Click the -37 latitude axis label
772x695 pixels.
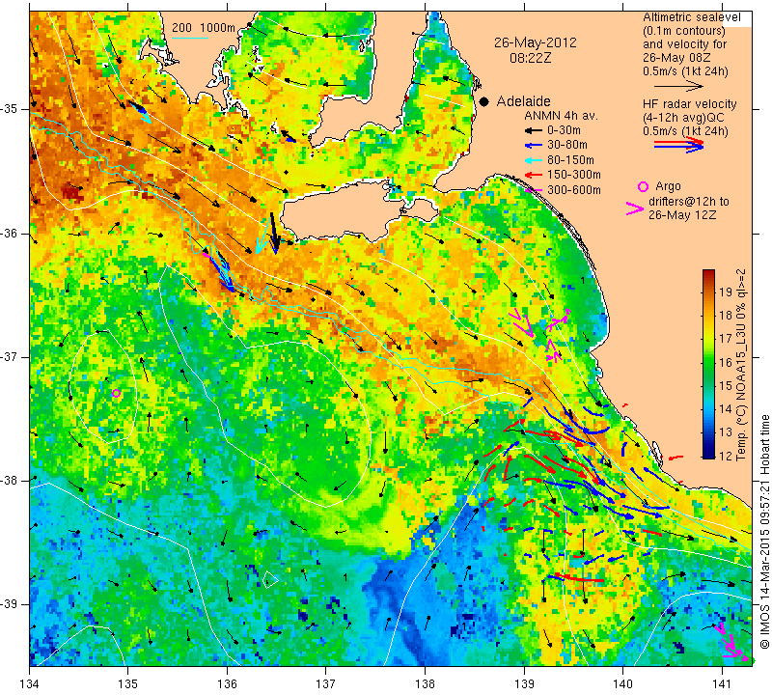[x=10, y=356]
